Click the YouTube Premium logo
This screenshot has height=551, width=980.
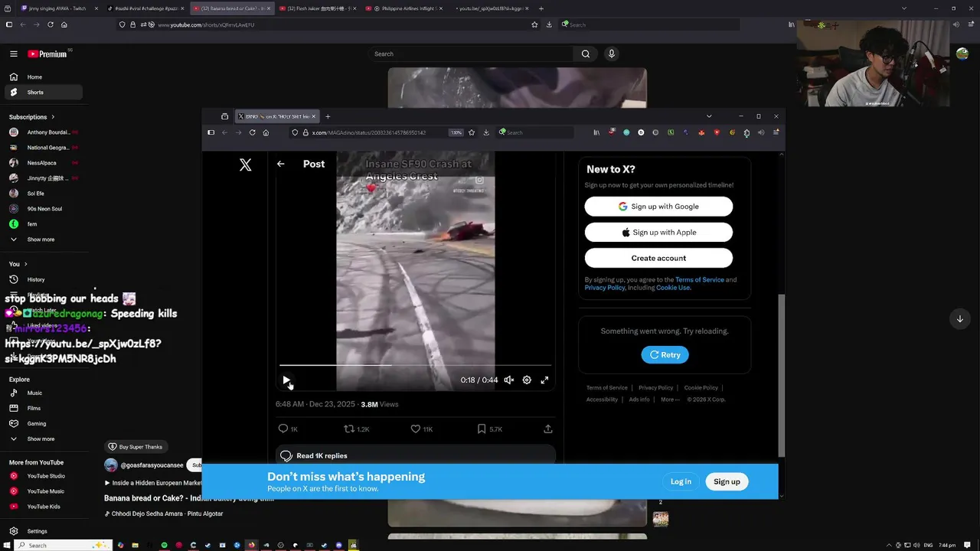click(47, 54)
